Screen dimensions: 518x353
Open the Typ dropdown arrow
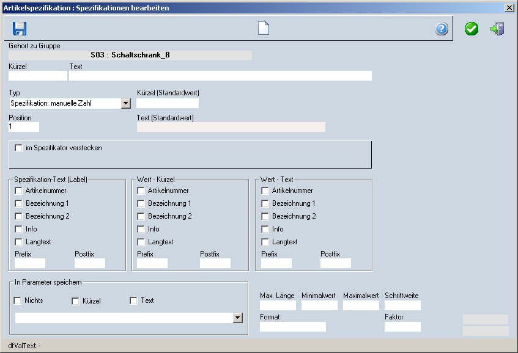tap(126, 103)
